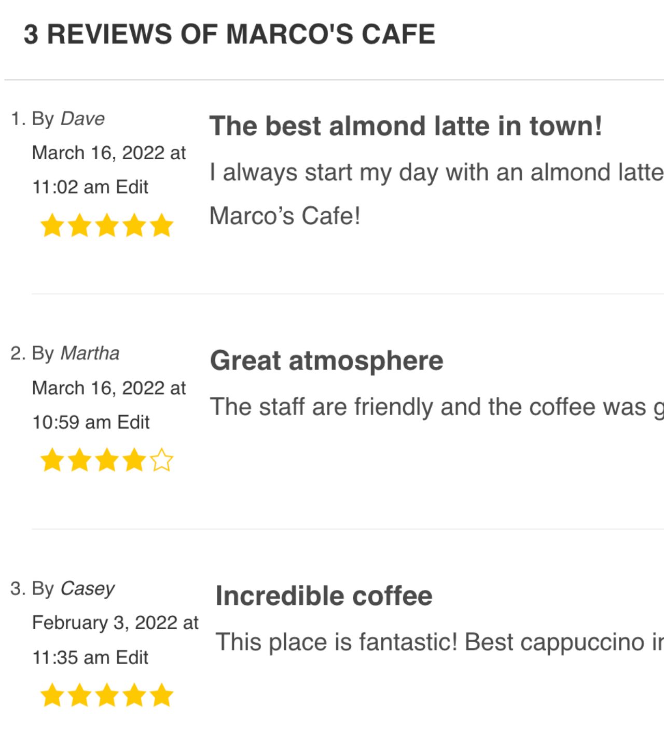The width and height of the screenshot is (664, 747).
Task: Click the third star in Dave's rating
Action: (107, 226)
